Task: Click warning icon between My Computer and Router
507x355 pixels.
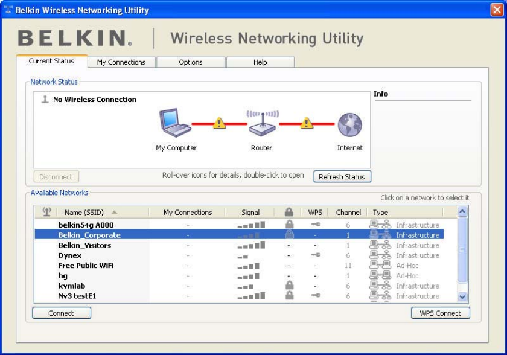Action: pyautogui.click(x=219, y=123)
